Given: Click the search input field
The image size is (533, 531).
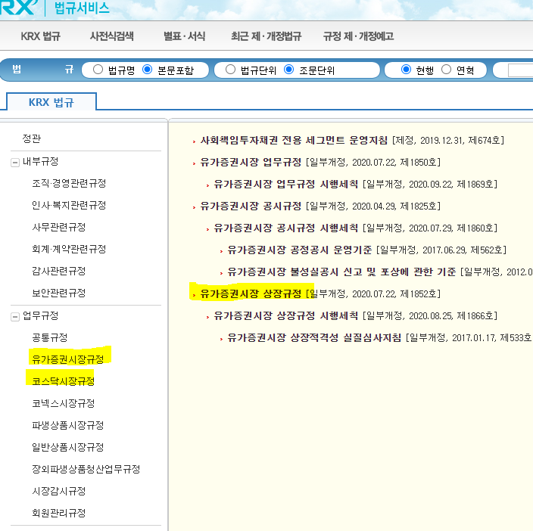Looking at the screenshot, I should coord(520,70).
